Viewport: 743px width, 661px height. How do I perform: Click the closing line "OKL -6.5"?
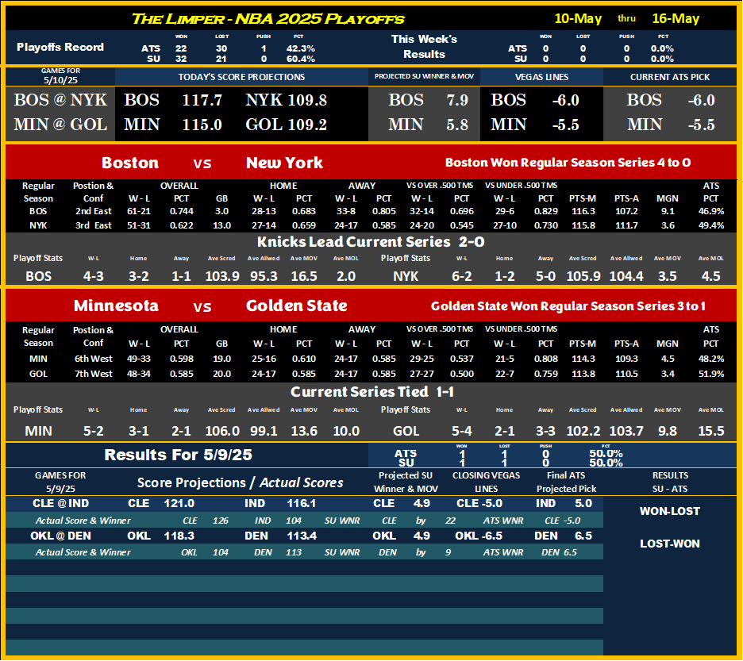pyautogui.click(x=479, y=536)
